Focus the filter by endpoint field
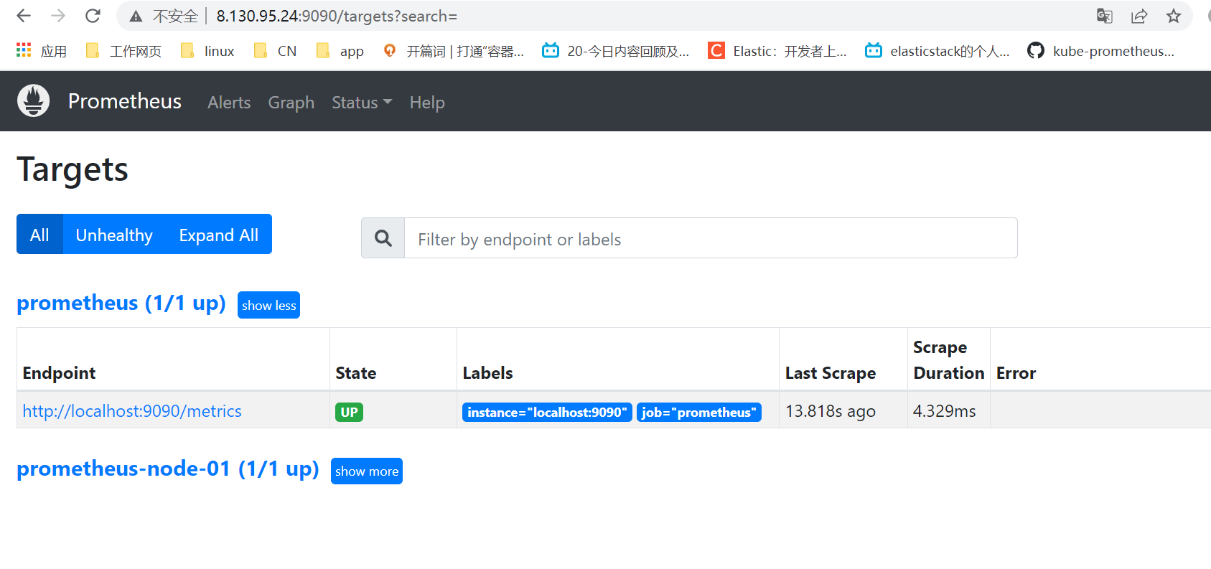 (x=711, y=238)
